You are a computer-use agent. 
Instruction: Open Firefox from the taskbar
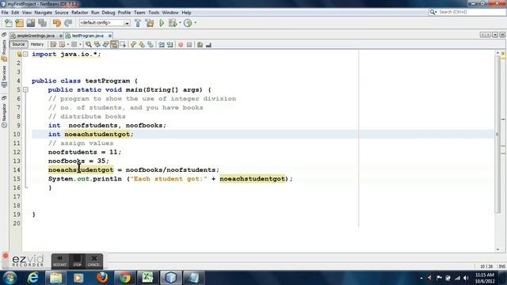pos(102,278)
